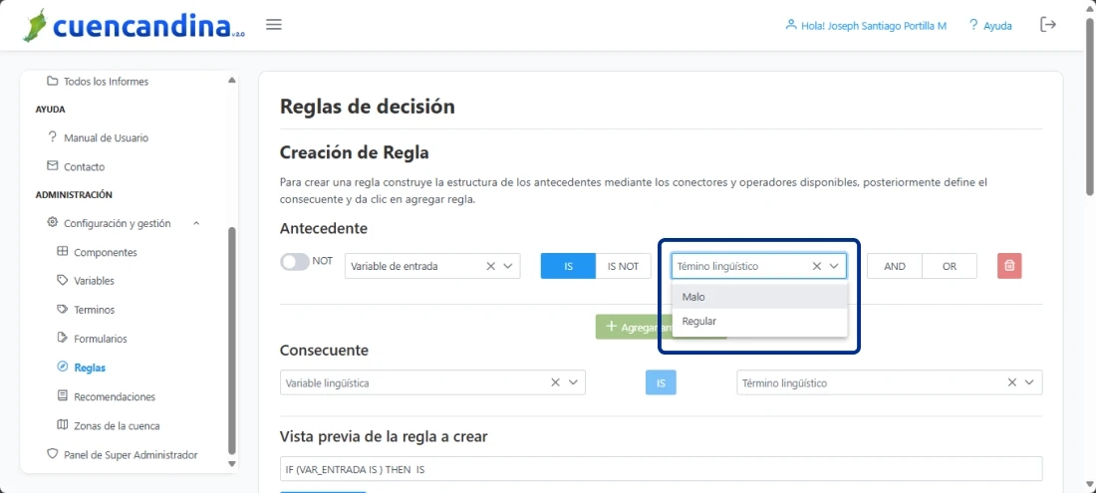This screenshot has width=1096, height=493.
Task: Select the IS NOT operator
Action: 623,266
